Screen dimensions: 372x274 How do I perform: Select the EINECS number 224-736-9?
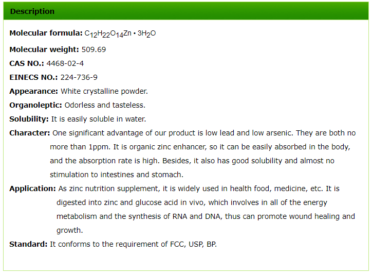point(79,77)
